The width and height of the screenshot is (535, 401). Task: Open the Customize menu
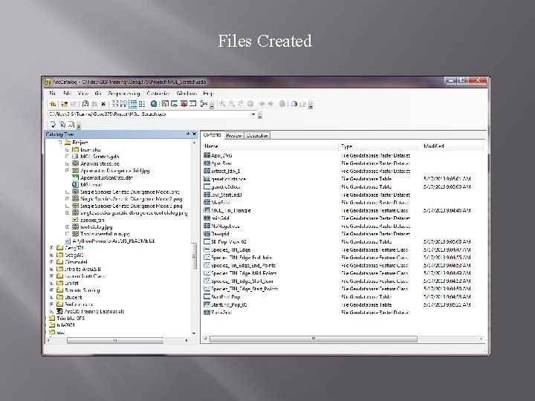[158, 94]
